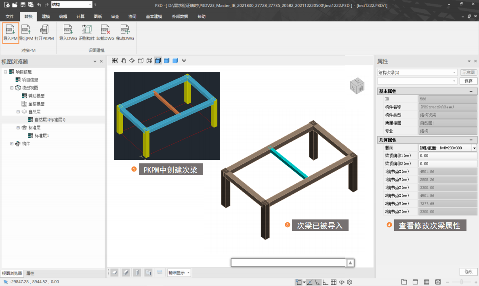Toggle the grid display in status bar

coord(334,282)
